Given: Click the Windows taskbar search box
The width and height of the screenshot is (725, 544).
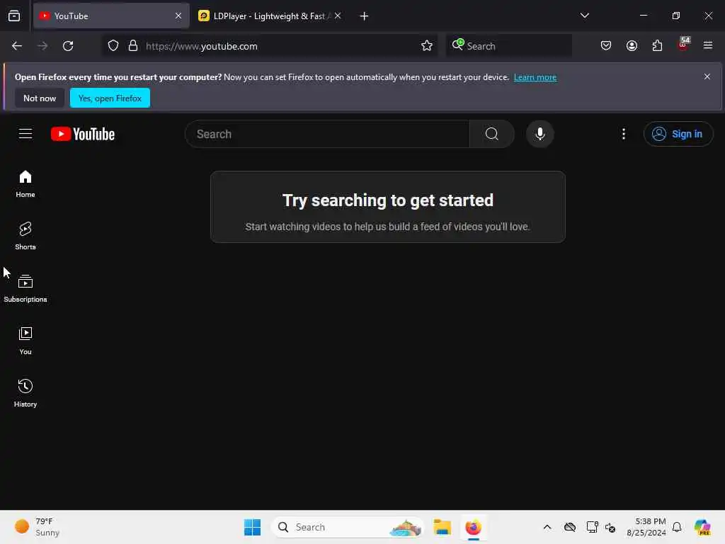Looking at the screenshot, I should click(348, 527).
